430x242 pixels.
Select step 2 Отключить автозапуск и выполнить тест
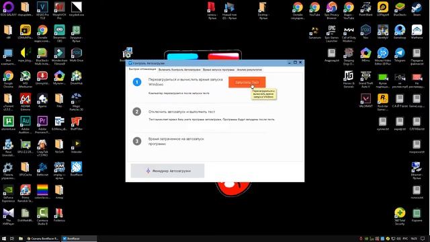pos(181,112)
